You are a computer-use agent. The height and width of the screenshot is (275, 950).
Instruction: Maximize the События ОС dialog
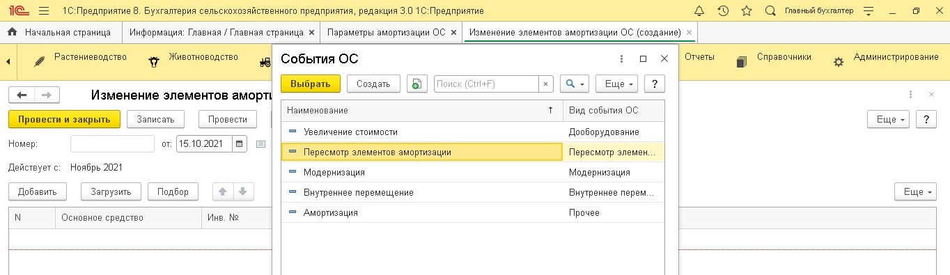pos(643,59)
